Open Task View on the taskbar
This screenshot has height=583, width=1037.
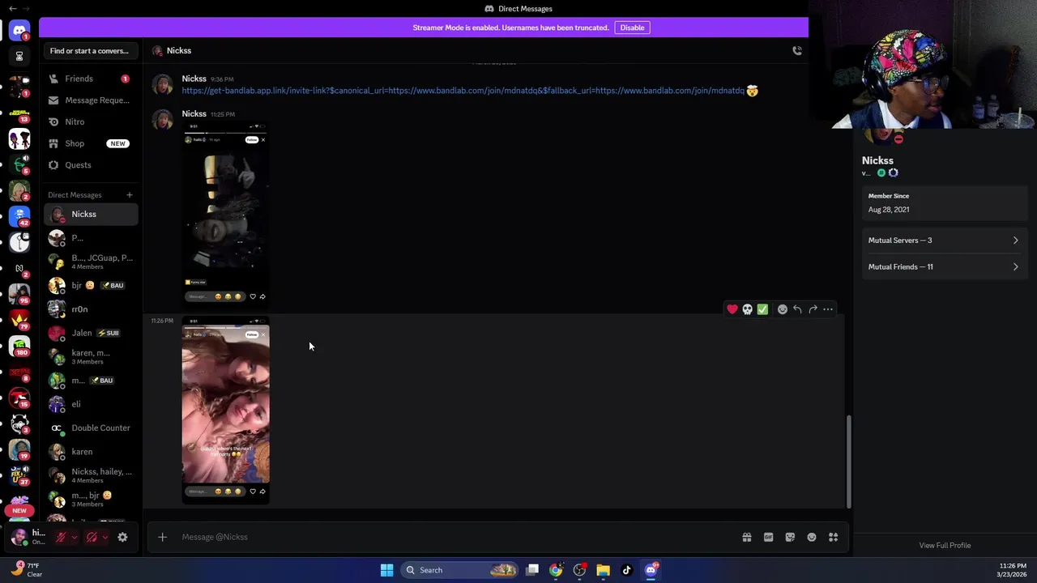point(532,570)
